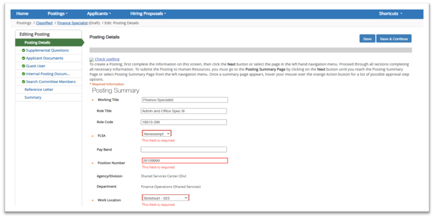434x218 pixels.
Task: Click error message under Work Location field
Action: 159,205
